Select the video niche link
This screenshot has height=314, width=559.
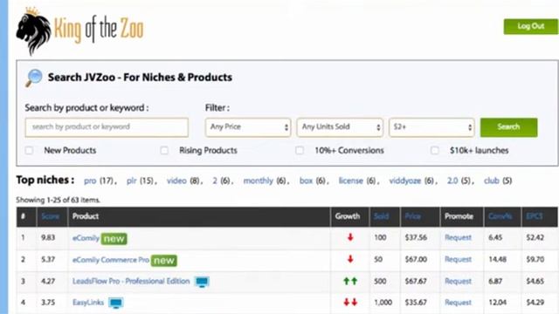176,181
